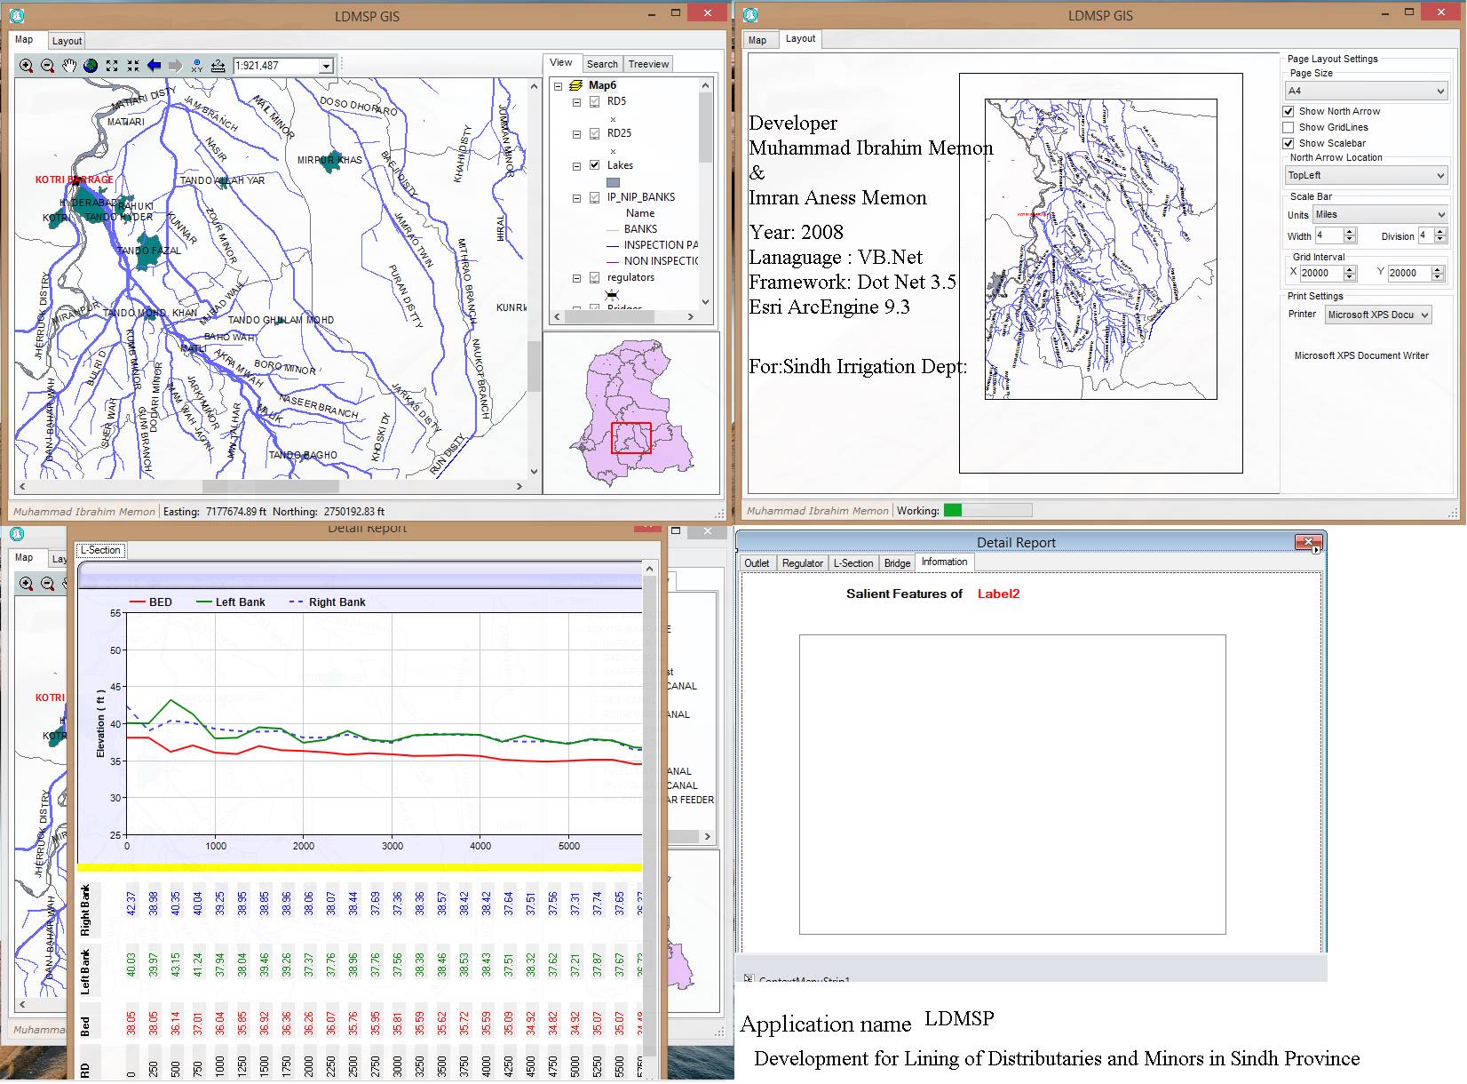The image size is (1467, 1084).
Task: Open the map scale 1:921,487 dropdown
Action: 326,66
